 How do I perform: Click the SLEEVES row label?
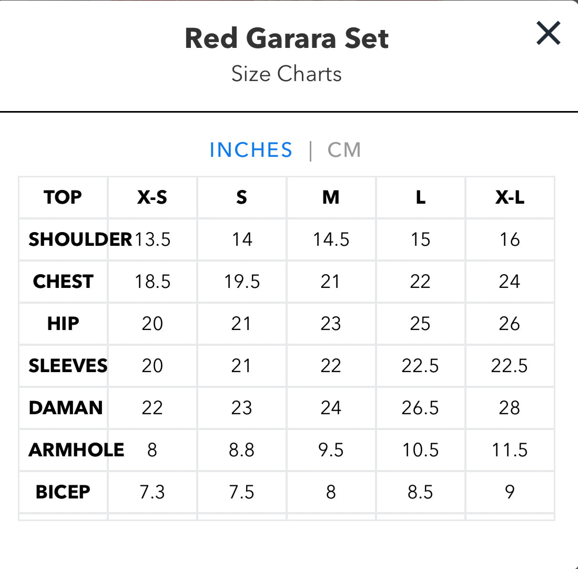point(68,366)
